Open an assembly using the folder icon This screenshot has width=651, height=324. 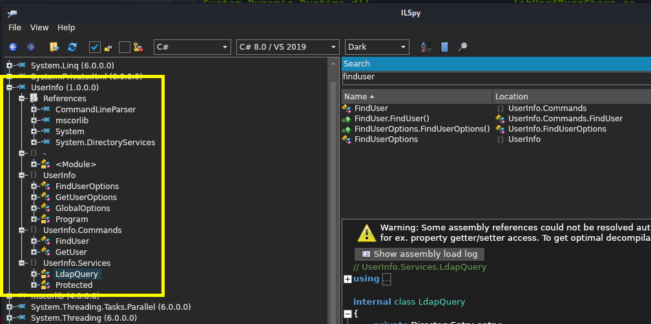(x=54, y=47)
